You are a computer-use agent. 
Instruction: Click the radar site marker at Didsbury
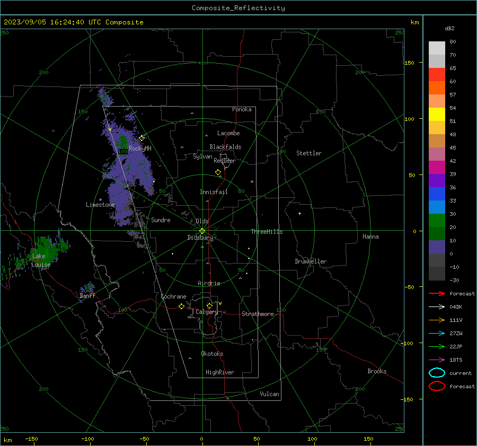[x=202, y=231]
